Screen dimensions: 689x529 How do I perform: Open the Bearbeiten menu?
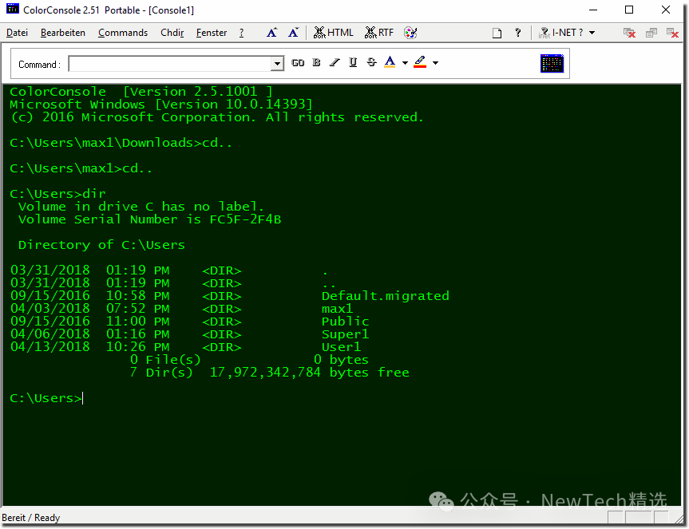63,33
